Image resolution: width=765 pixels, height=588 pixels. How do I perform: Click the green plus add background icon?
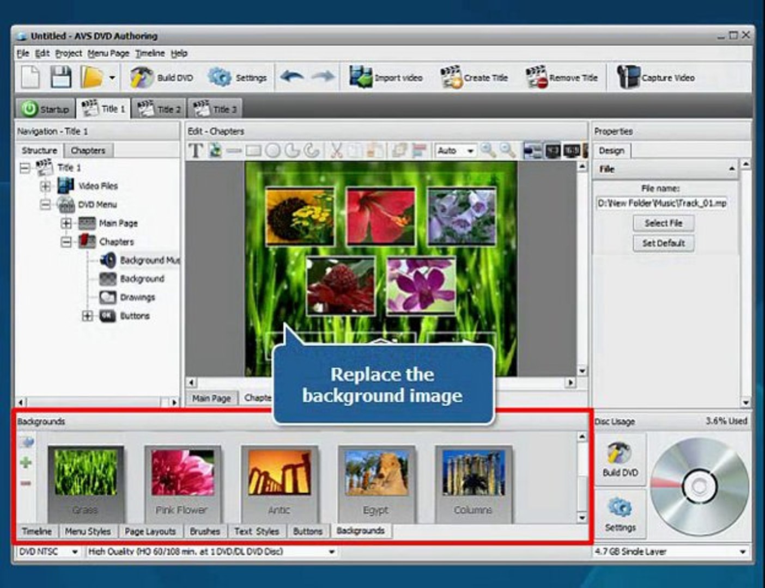[x=26, y=463]
